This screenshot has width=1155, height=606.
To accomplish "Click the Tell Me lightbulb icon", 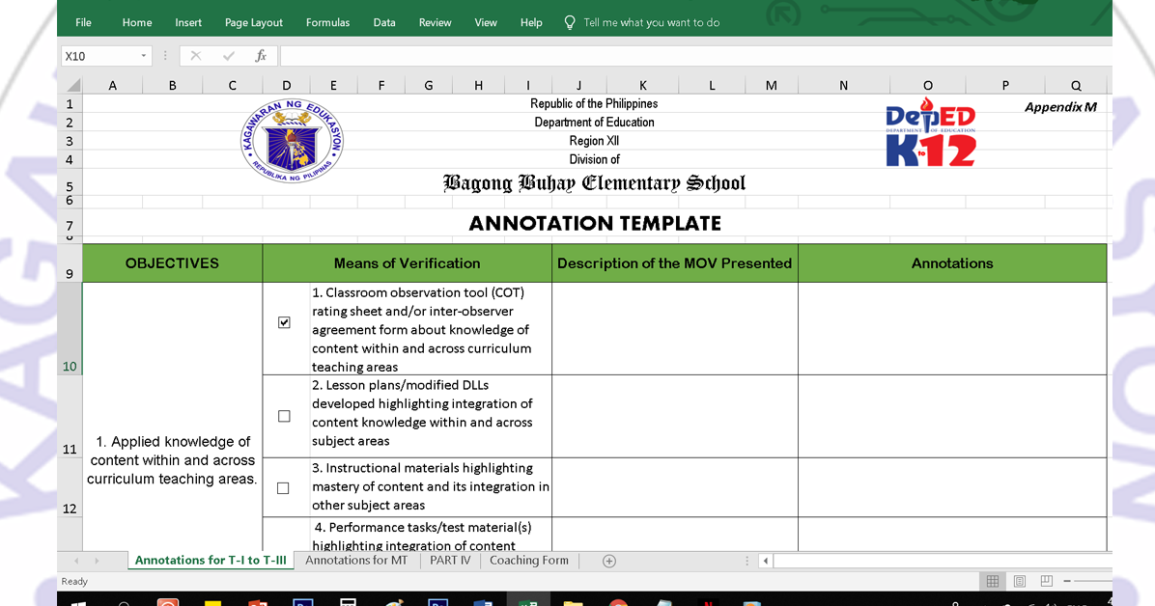I will tap(569, 22).
